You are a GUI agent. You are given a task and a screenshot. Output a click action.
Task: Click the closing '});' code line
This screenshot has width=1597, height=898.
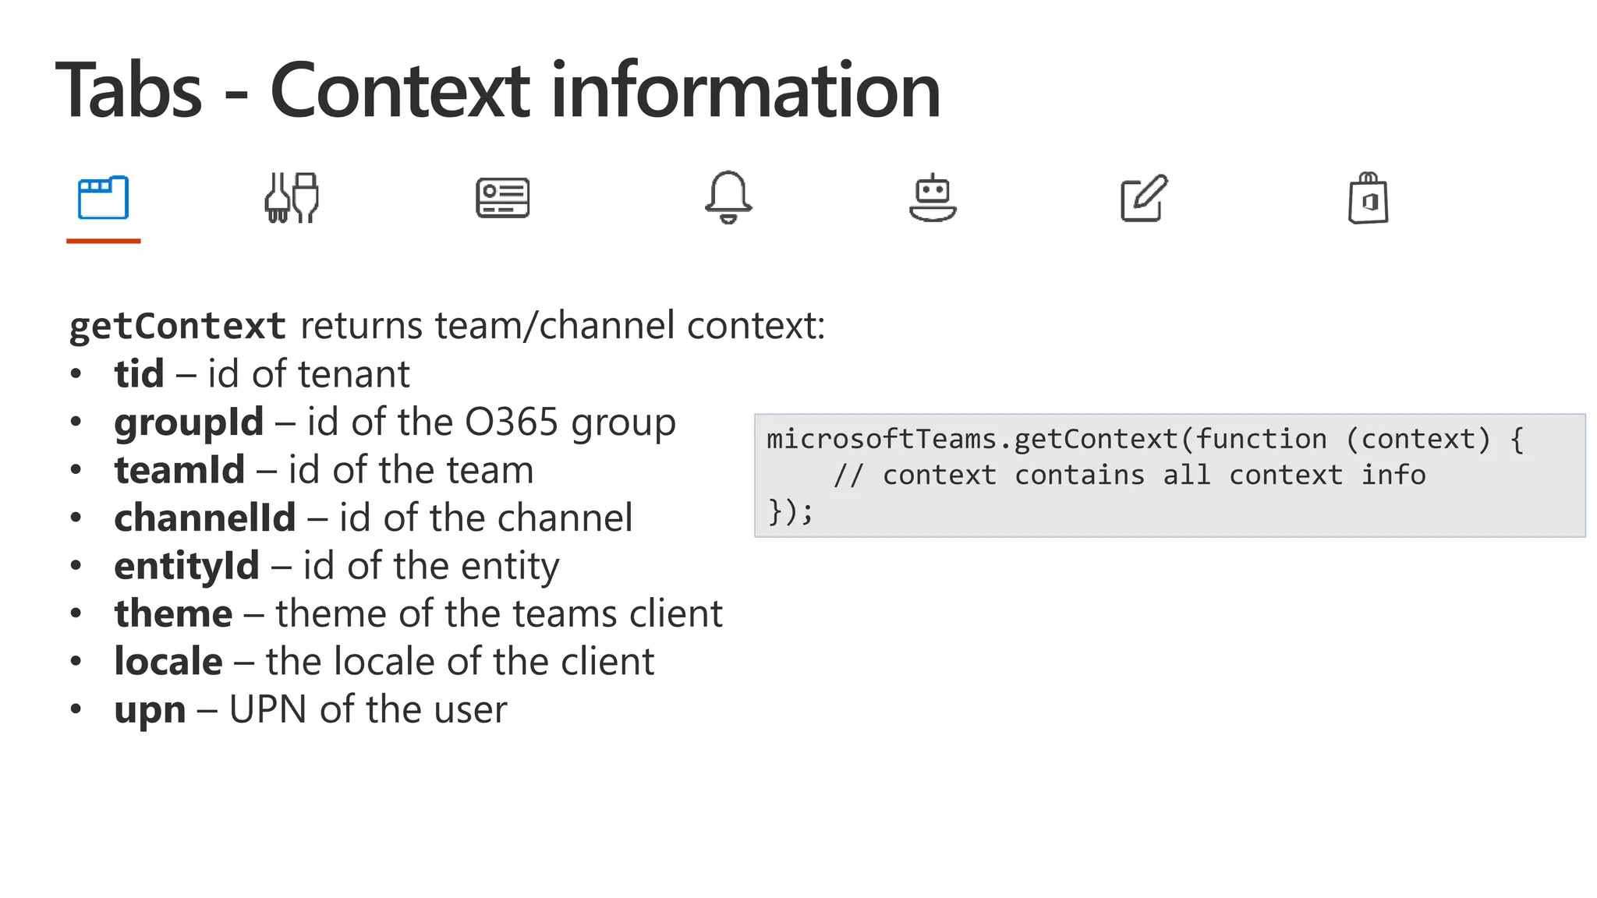coord(790,512)
